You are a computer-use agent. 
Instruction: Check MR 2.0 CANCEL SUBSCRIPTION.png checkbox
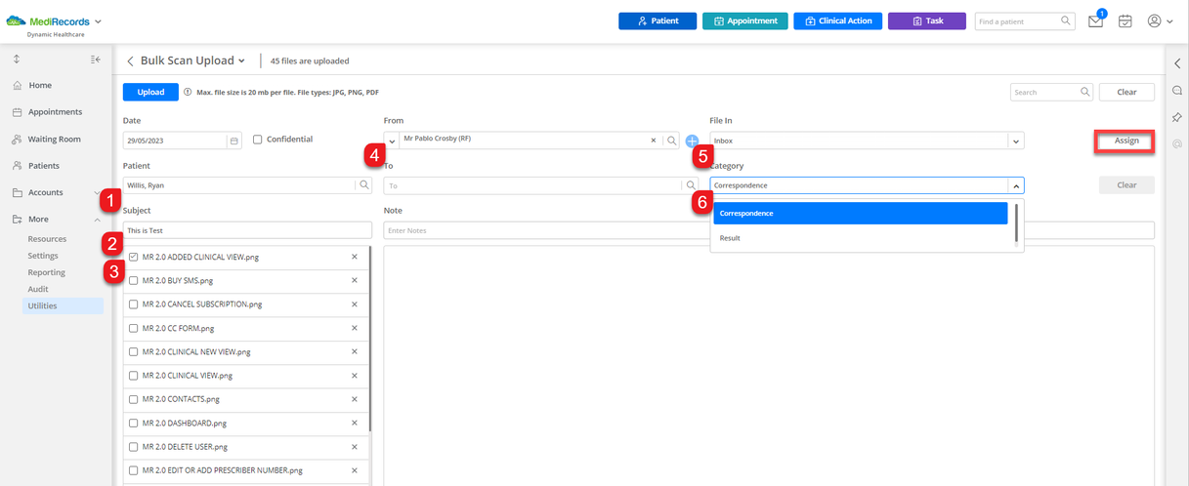click(134, 304)
